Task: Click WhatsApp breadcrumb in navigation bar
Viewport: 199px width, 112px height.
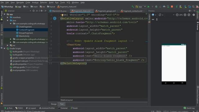Action: pyautogui.click(x=7, y=7)
